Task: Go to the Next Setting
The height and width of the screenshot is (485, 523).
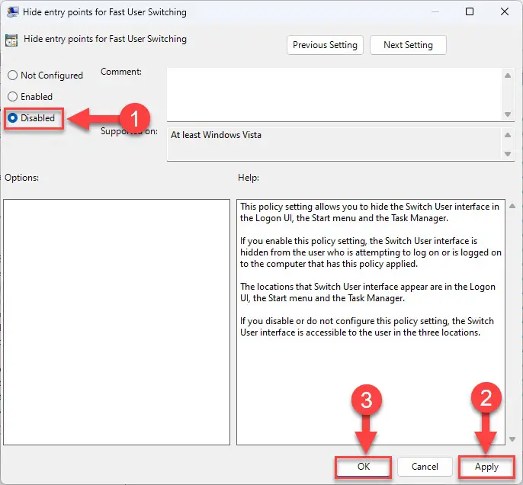Action: coord(408,45)
